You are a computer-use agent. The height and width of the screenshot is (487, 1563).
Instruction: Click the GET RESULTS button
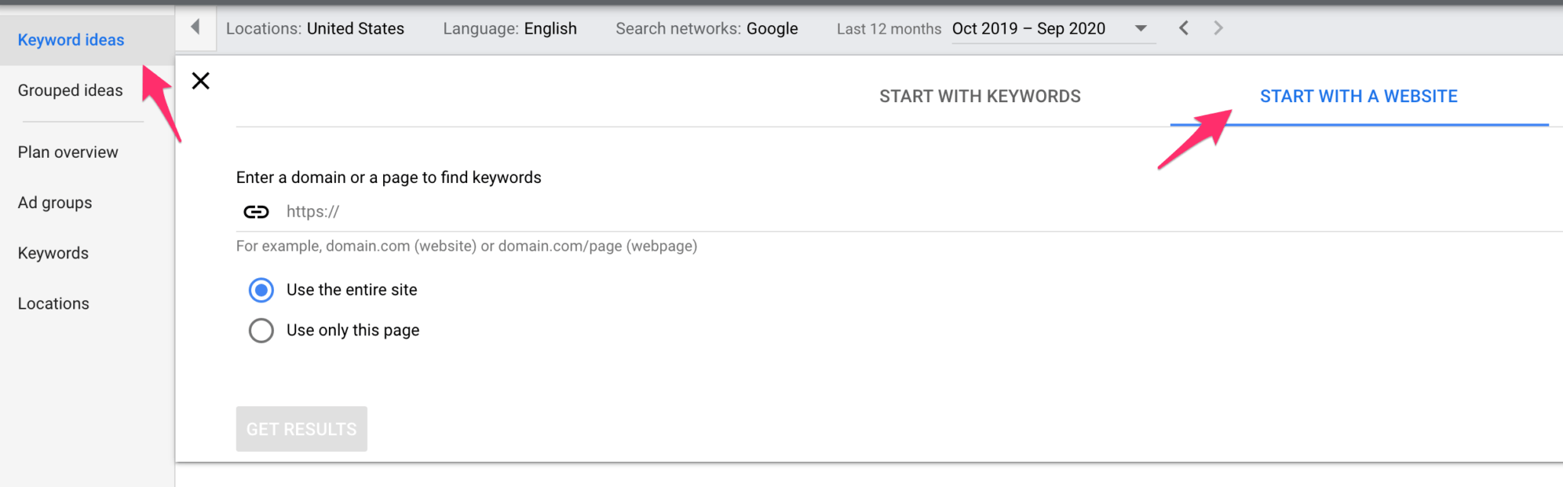301,428
